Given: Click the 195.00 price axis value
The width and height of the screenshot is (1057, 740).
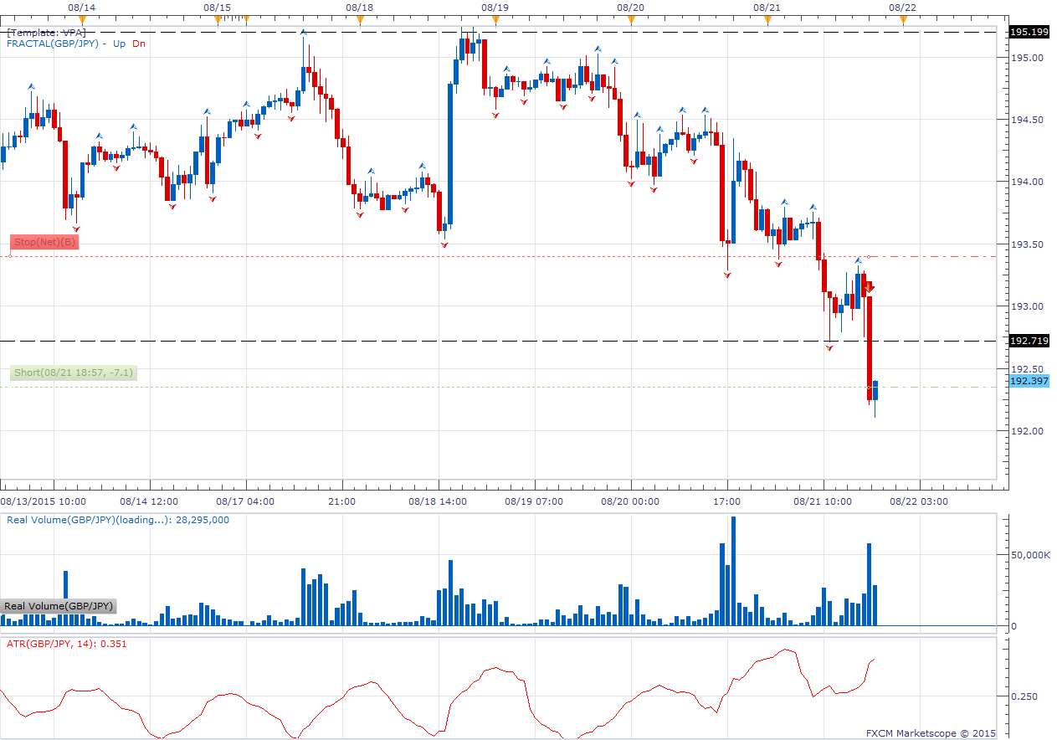Looking at the screenshot, I should (x=1029, y=58).
